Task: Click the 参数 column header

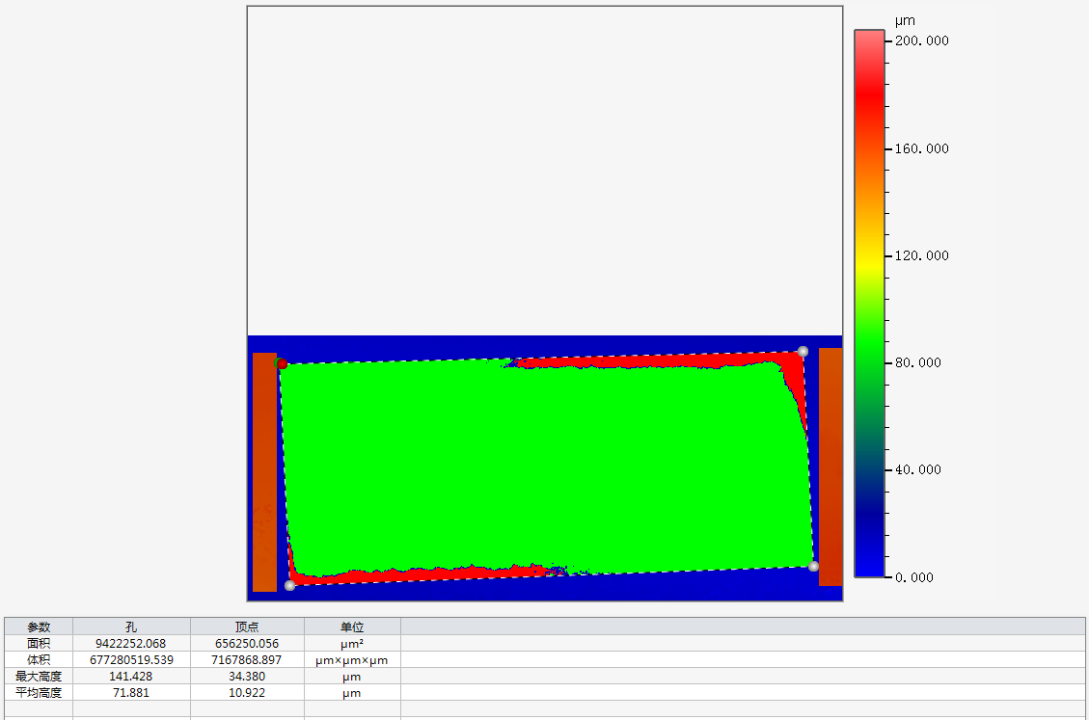Action: 39,627
